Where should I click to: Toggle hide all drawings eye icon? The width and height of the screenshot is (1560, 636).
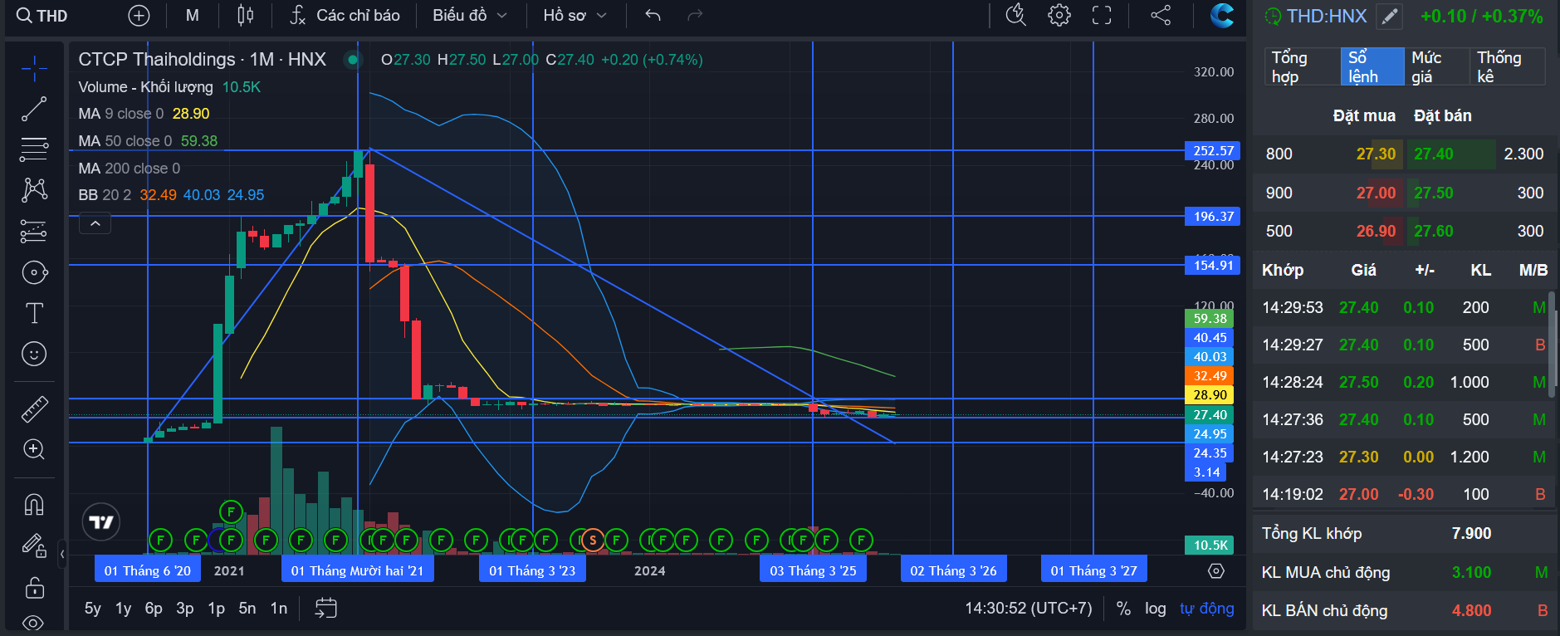tap(34, 623)
